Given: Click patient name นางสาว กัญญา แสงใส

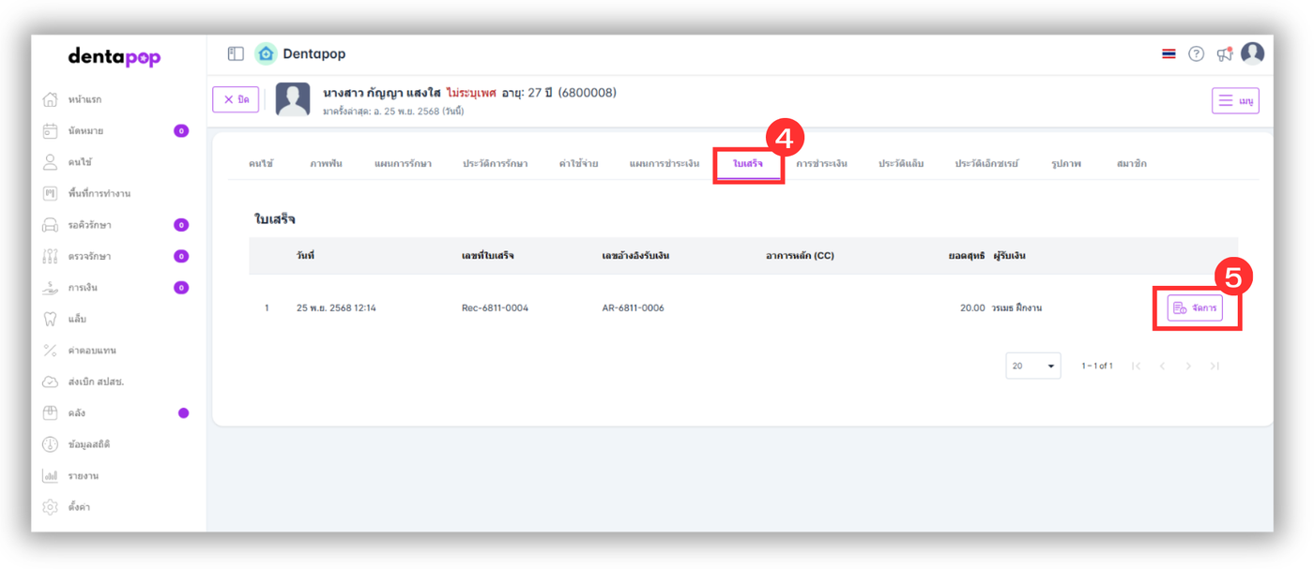Looking at the screenshot, I should click(381, 93).
